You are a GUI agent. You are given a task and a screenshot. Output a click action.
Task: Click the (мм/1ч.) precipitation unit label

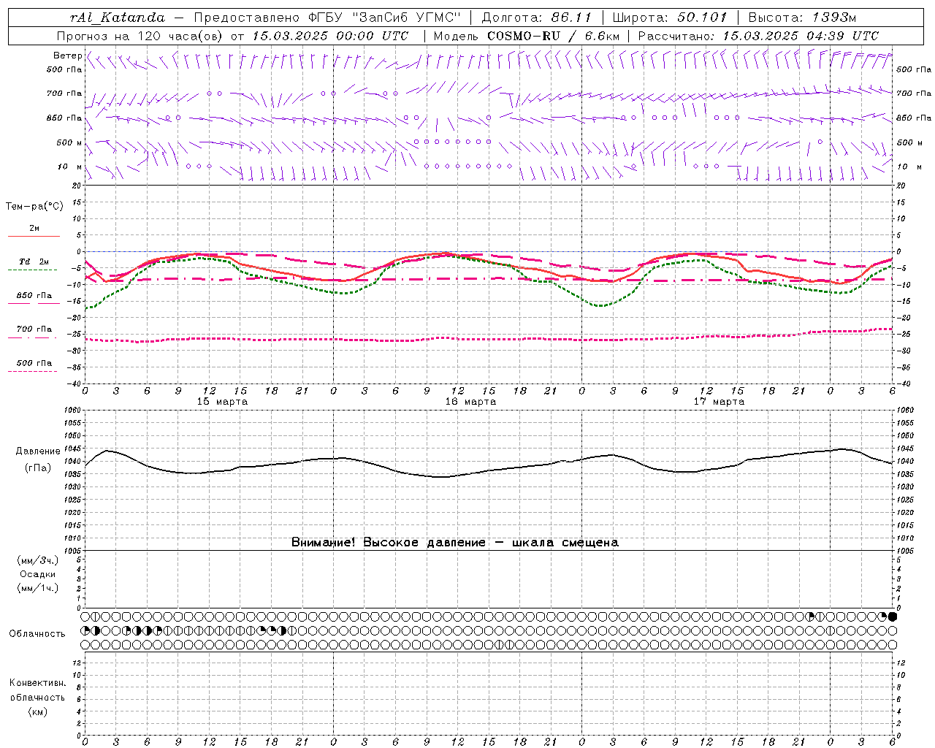(x=38, y=588)
